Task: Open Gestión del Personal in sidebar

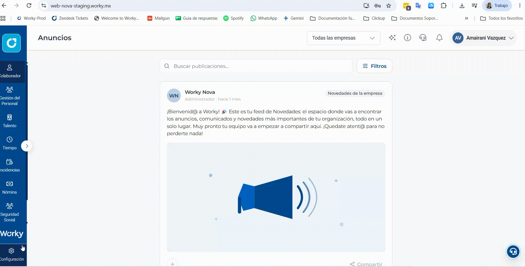Action: pos(10,96)
